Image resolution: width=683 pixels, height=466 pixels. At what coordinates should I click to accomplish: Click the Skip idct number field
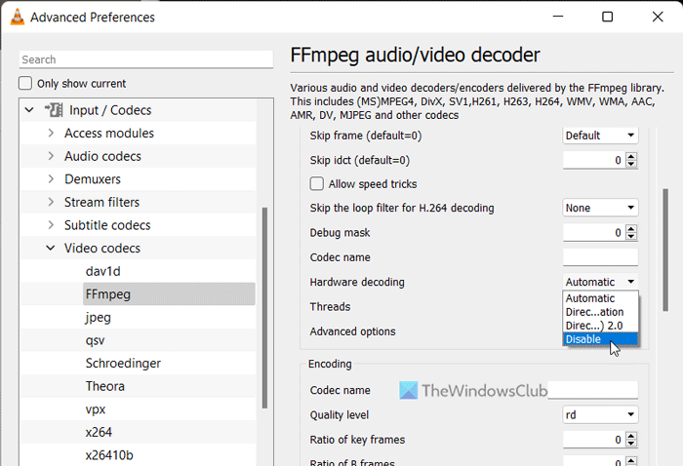[594, 160]
